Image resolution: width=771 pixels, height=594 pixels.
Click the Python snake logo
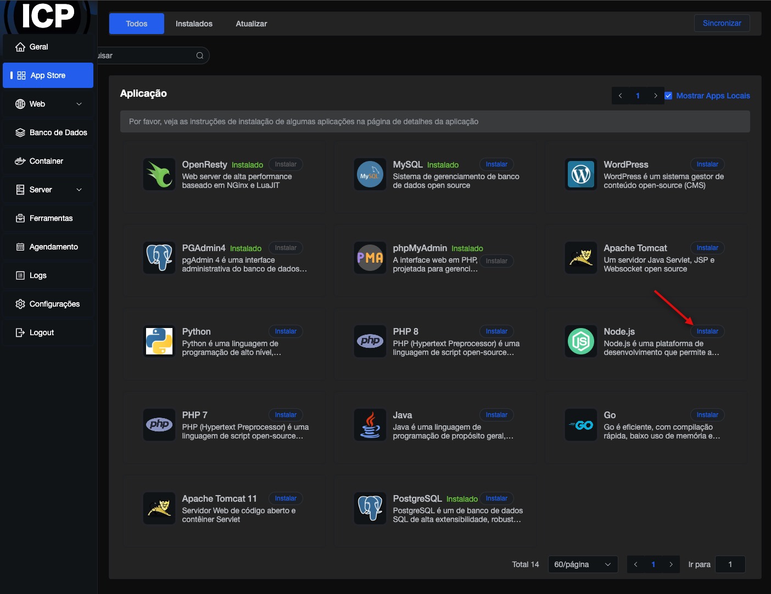pos(159,341)
